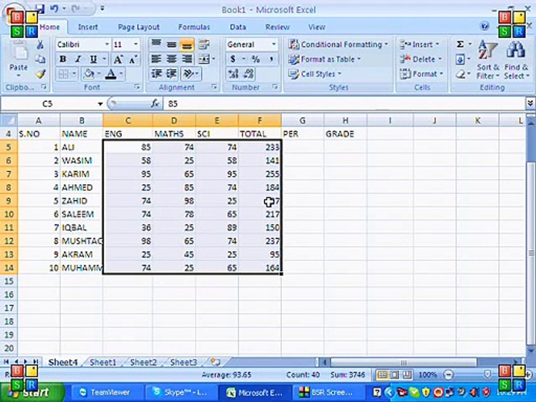
Task: Apply the Fill Color bucket
Action: coord(89,74)
